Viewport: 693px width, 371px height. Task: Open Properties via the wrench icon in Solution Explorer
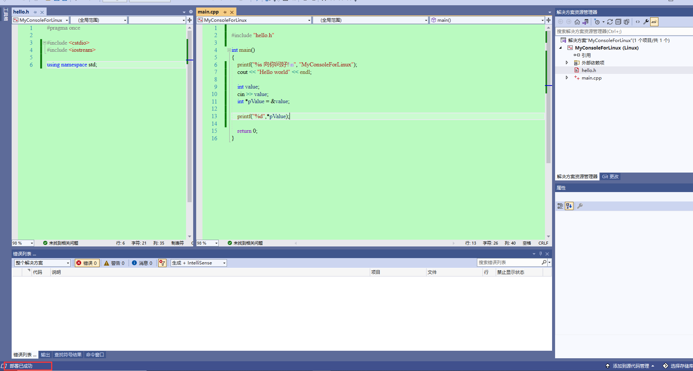click(646, 22)
